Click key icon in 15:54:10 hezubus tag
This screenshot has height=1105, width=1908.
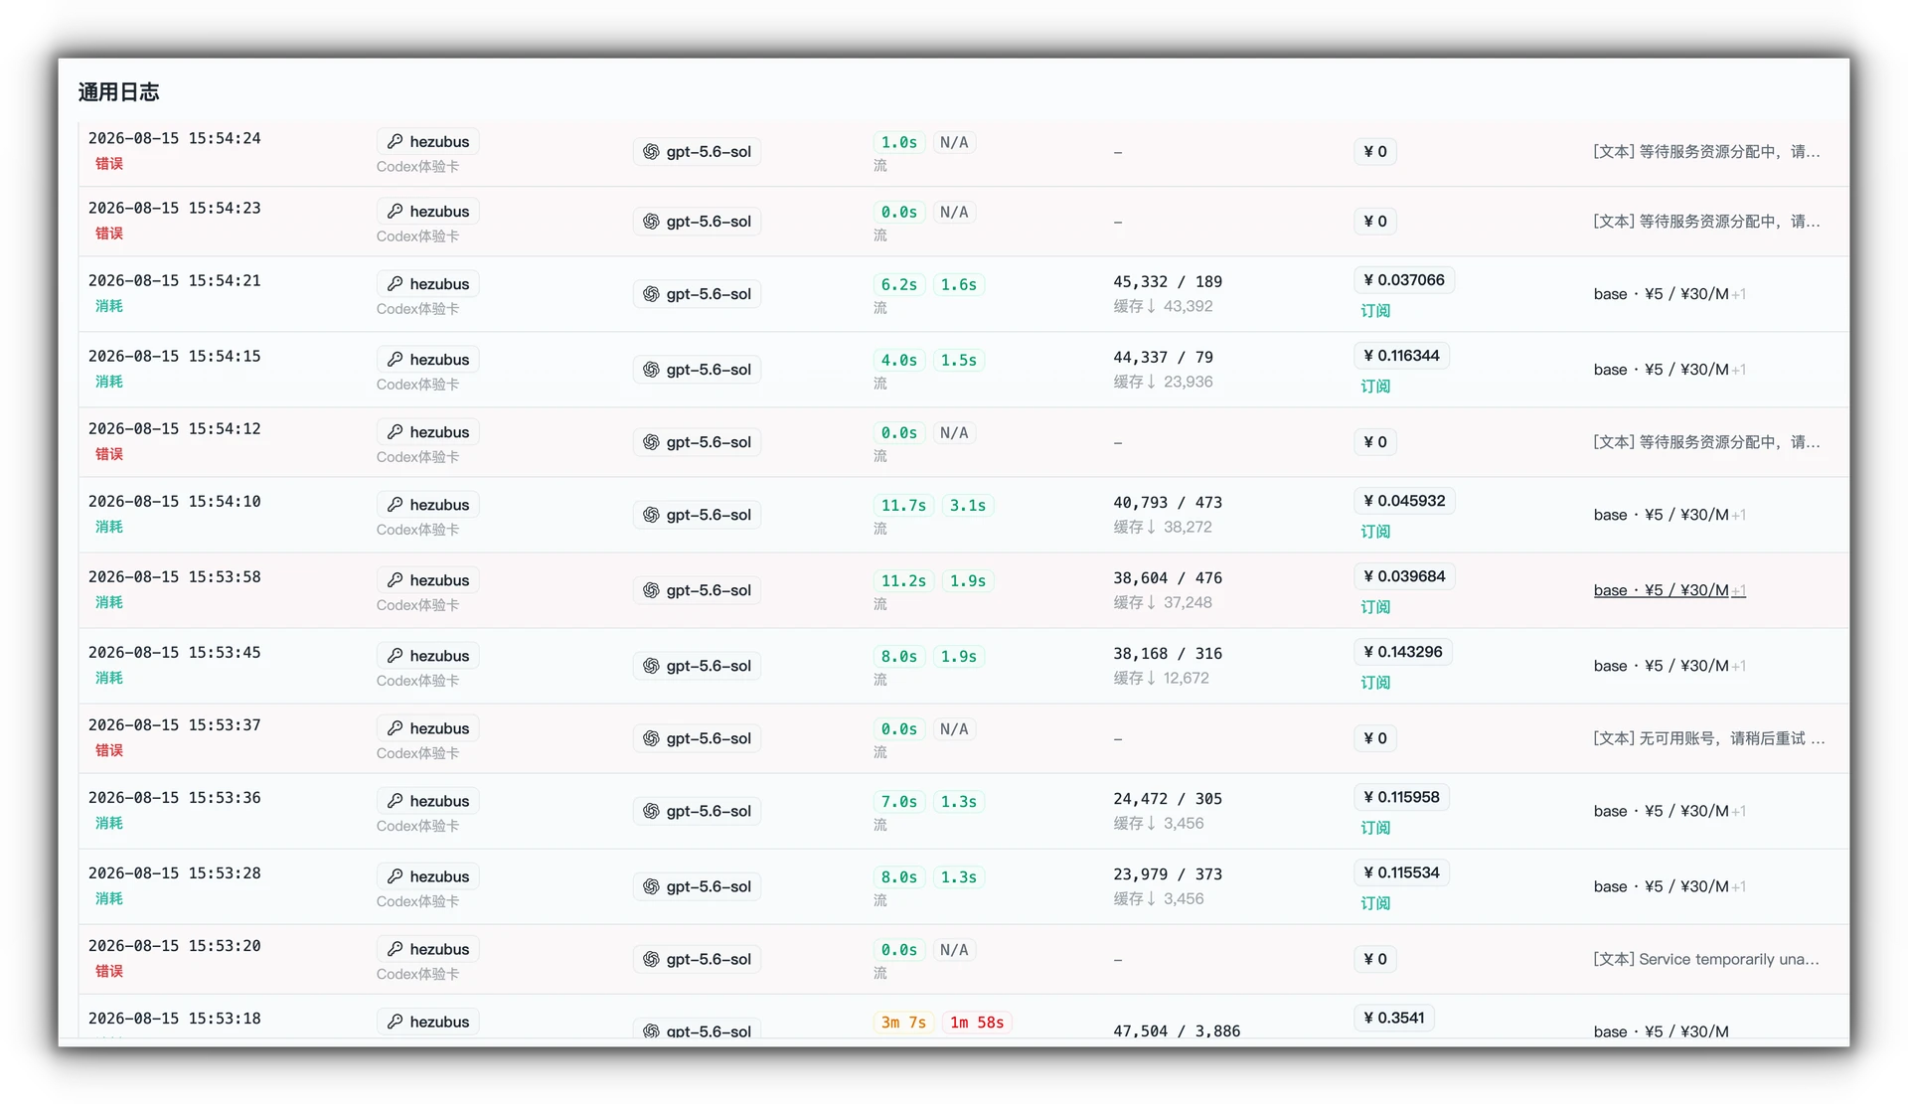[x=395, y=504]
